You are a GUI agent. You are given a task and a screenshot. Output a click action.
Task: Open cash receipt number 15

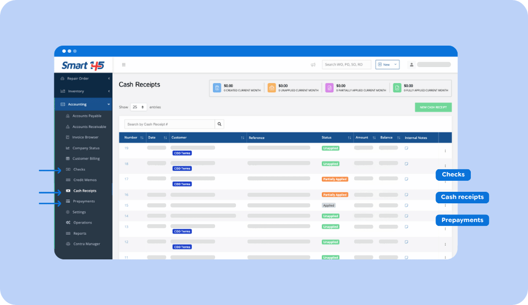tap(127, 206)
